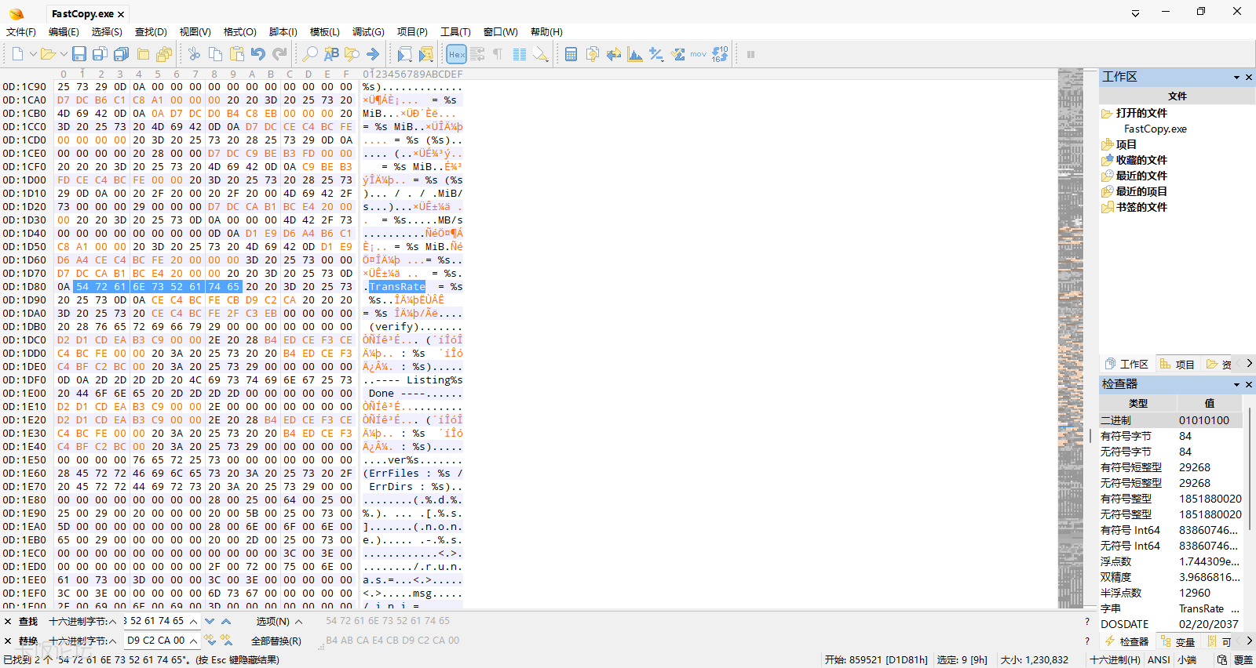The width and height of the screenshot is (1256, 668).
Task: Open the 模板(L) menu
Action: point(324,32)
